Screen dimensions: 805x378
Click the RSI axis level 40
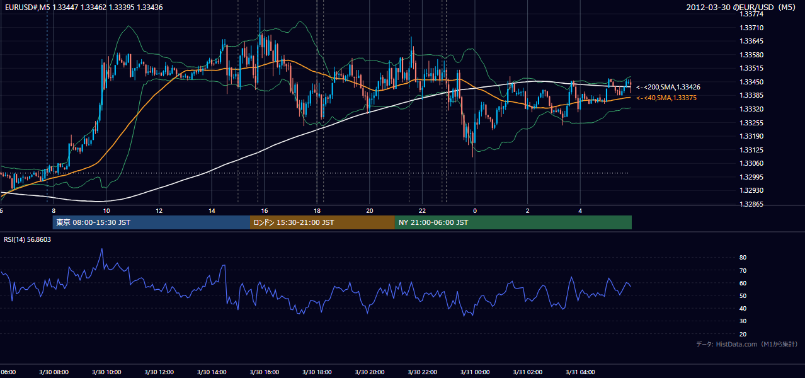tap(743, 308)
